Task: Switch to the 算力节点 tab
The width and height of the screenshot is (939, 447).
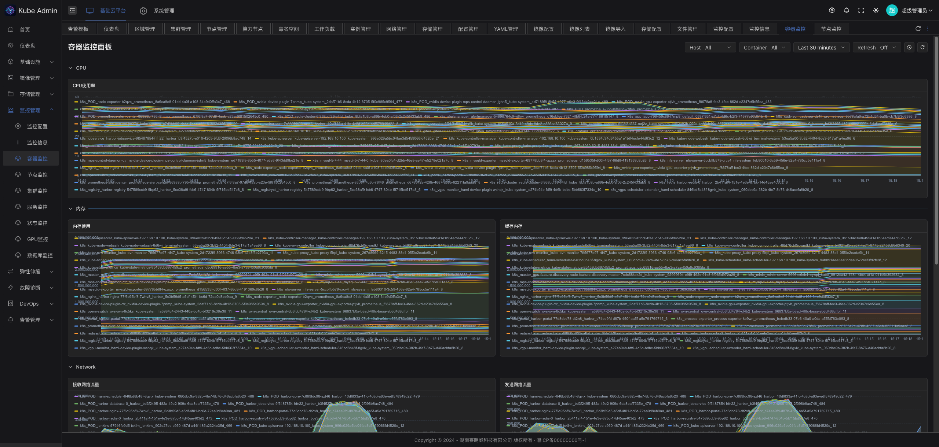Action: coord(253,29)
